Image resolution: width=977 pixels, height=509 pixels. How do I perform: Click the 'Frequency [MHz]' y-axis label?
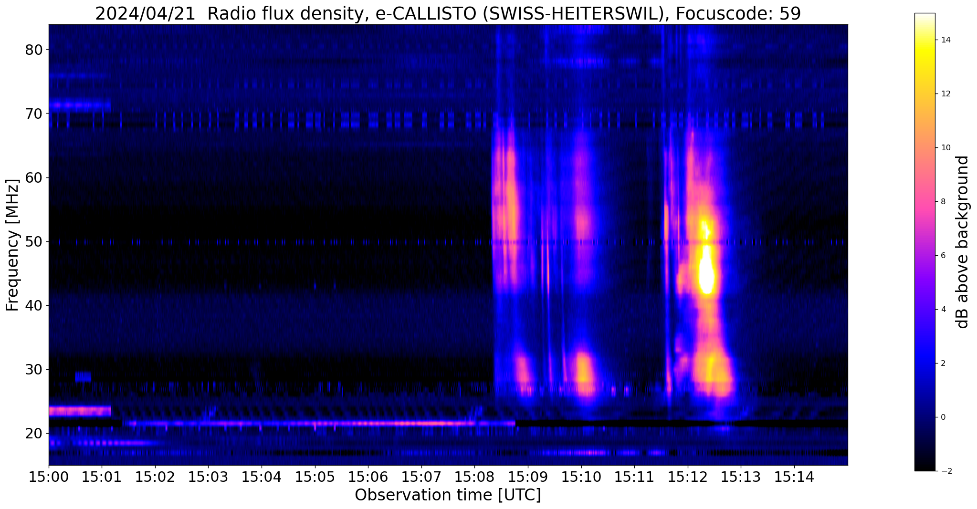(12, 245)
